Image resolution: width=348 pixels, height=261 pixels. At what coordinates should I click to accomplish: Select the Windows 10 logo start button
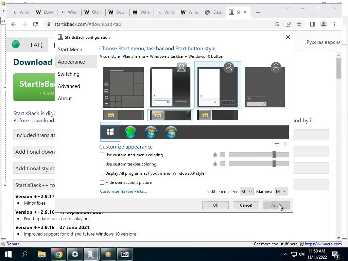110,132
